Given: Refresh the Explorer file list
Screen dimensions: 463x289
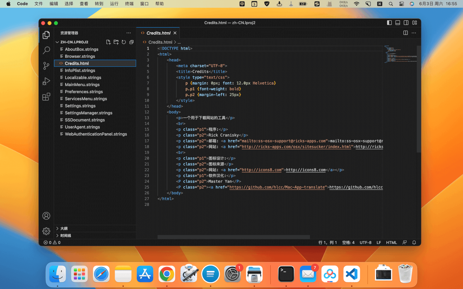Looking at the screenshot, I should 124,42.
